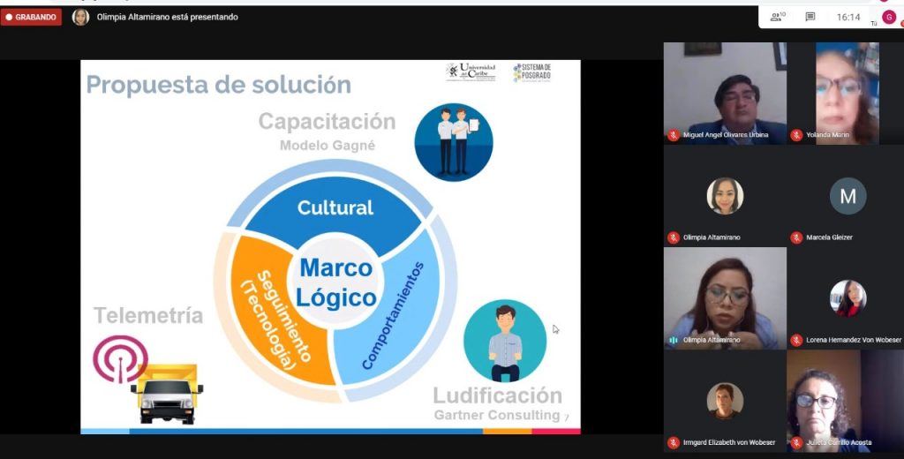Click muted mic icon next to Yolanda Marin
Screen dimensions: 904x459
click(x=796, y=135)
